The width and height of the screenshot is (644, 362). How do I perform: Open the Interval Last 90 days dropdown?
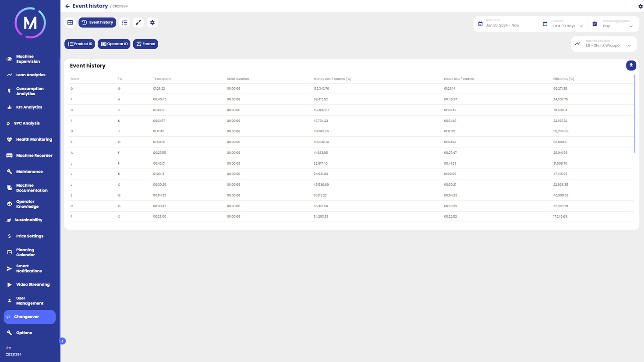point(568,25)
